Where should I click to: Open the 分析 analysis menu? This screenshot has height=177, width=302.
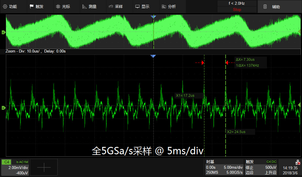(169, 6)
